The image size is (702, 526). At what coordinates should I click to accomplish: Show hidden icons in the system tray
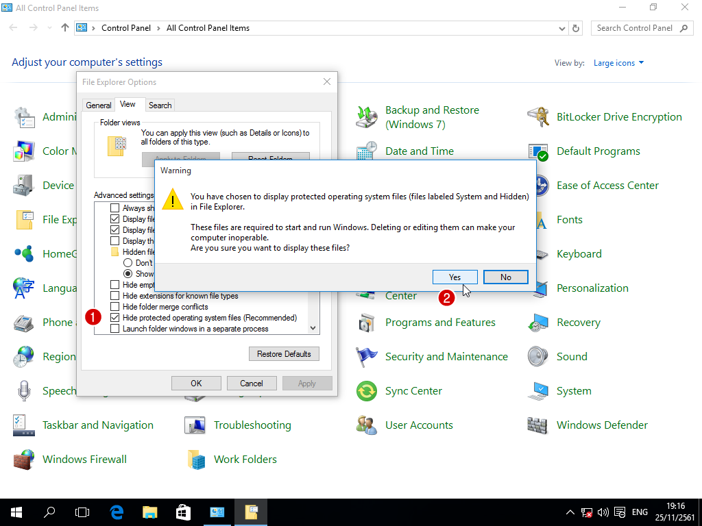(570, 512)
